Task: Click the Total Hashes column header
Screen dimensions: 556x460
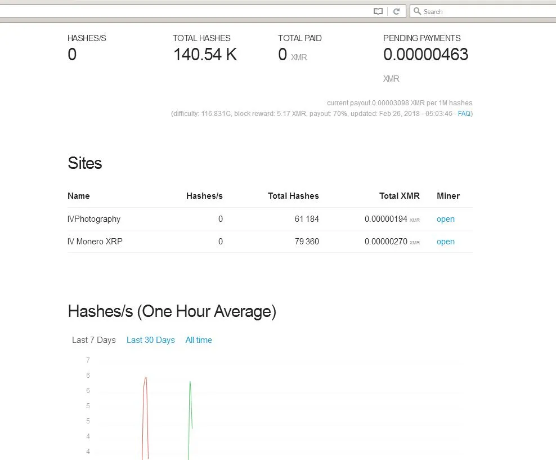Action: [293, 196]
